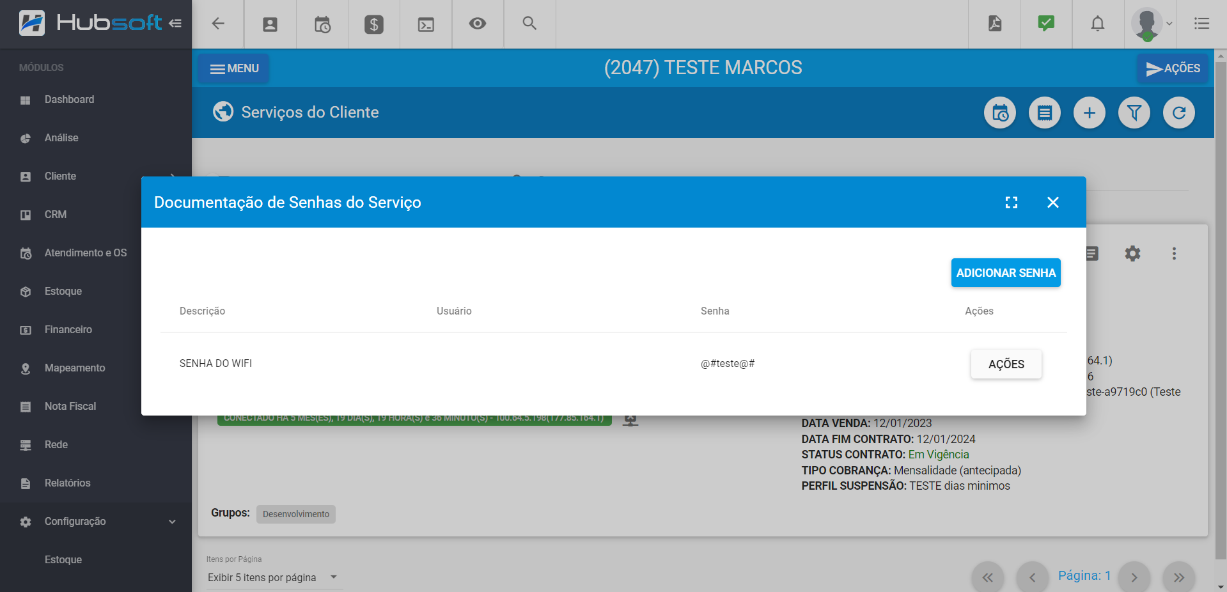
Task: Click the service card gear settings icon
Action: [1132, 254]
